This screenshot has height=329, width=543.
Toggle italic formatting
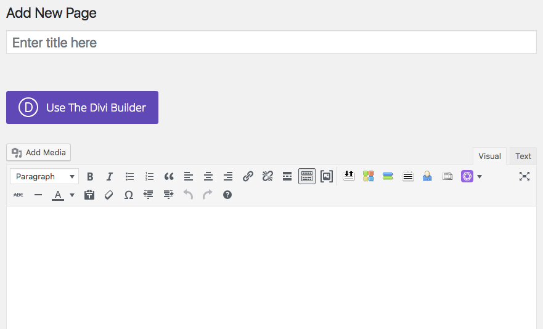[110, 177]
